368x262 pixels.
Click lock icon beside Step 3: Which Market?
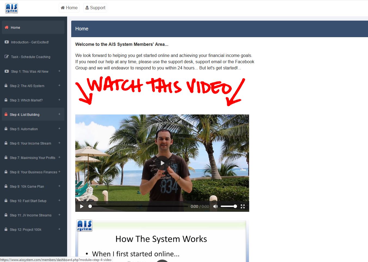[6, 100]
